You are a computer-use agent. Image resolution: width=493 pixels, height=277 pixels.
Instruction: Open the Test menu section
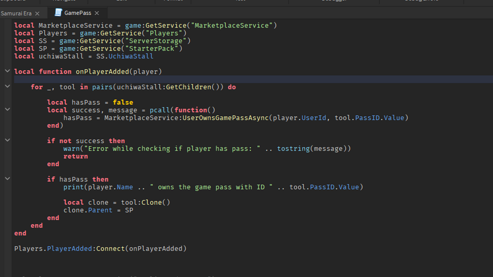click(241, 1)
